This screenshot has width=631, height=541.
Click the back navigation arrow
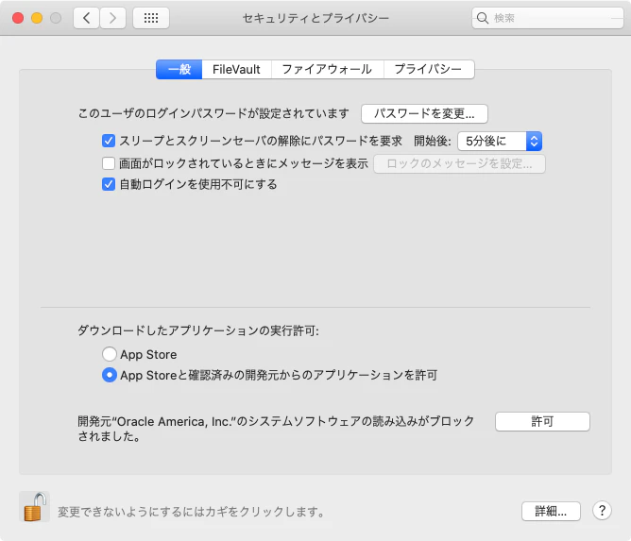click(x=86, y=18)
